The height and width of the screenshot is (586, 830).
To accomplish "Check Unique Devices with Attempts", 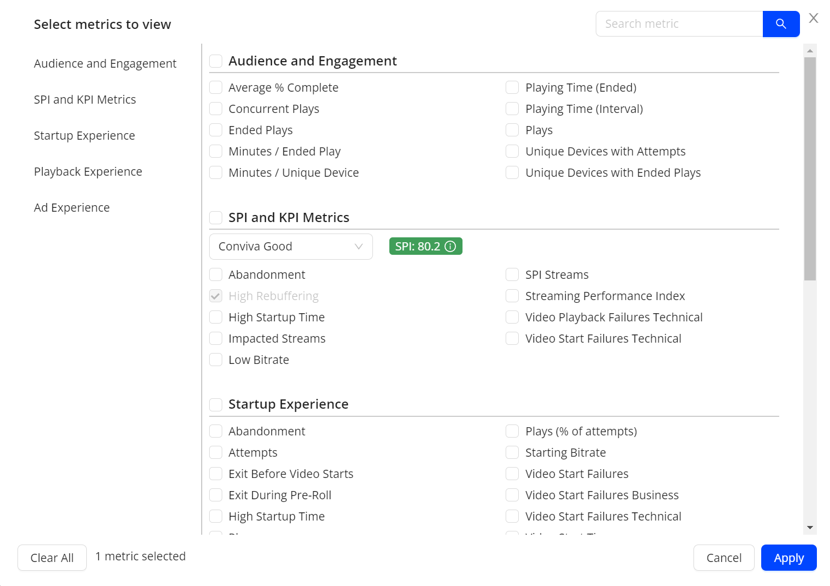I will click(512, 152).
